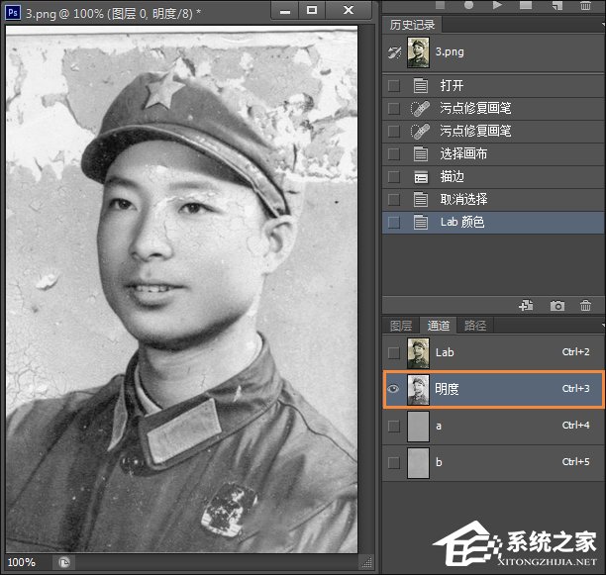The width and height of the screenshot is (606, 575).
Task: Create new document from current state icon
Action: point(526,306)
